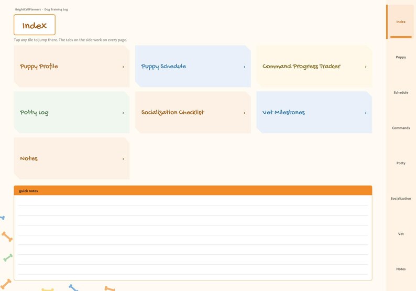Click the 'Tap any tile to jump there' hint
Screen dimensions: 416x291
(70, 40)
